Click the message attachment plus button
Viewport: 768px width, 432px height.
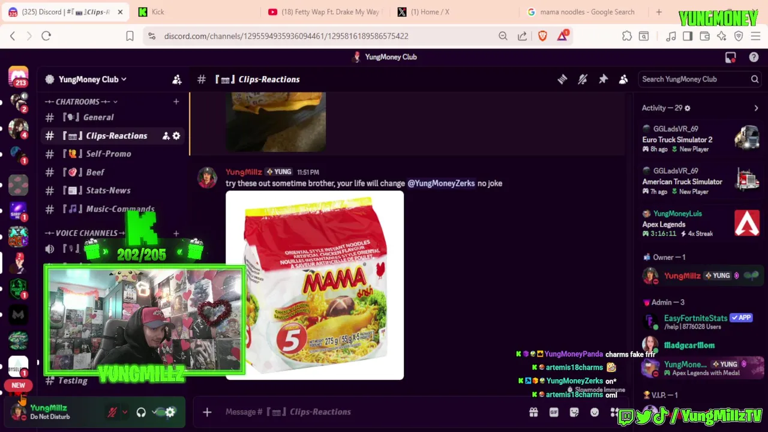click(207, 412)
